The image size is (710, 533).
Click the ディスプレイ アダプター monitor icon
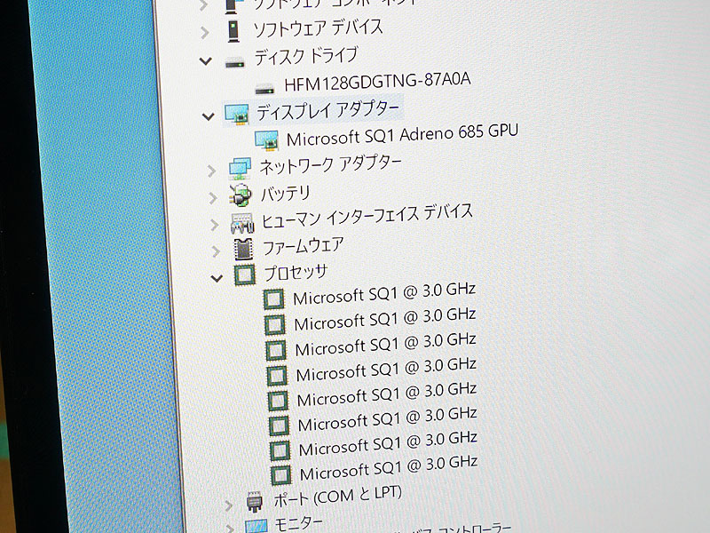pos(237,115)
